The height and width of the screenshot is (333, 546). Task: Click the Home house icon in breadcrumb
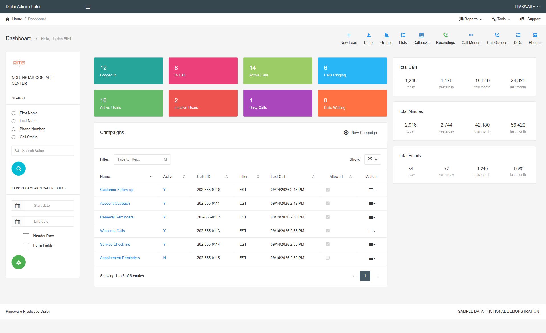(7, 19)
